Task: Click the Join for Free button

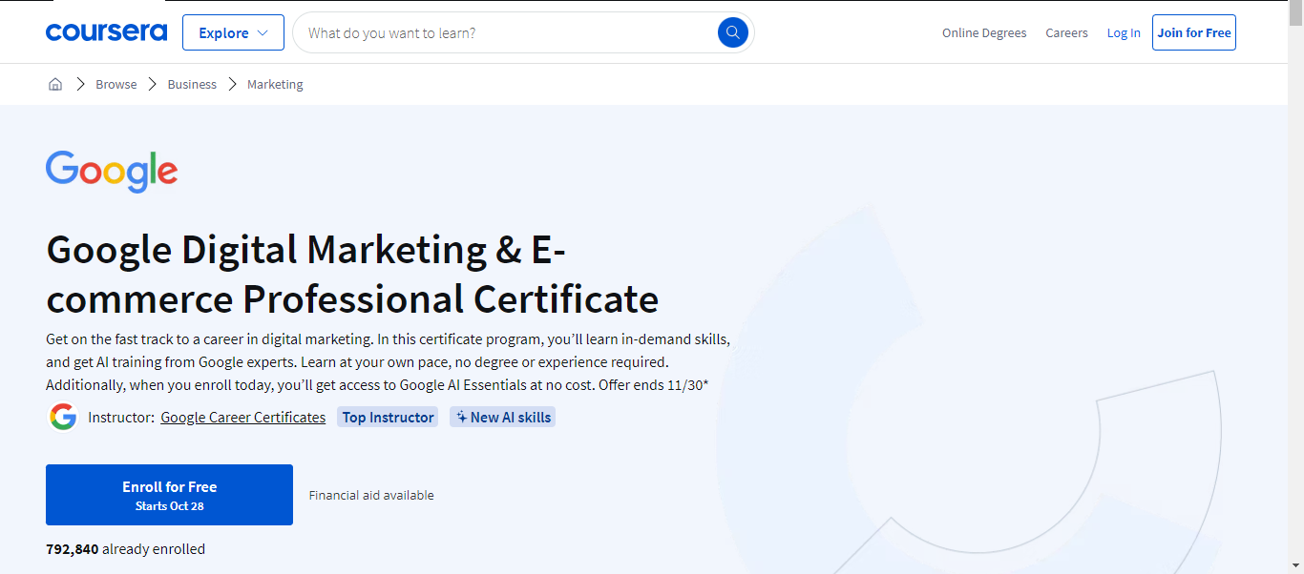Action: tap(1194, 32)
